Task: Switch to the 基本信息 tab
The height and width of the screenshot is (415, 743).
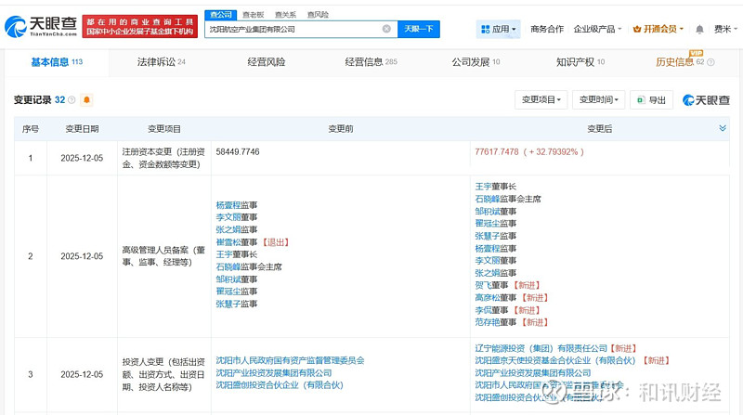Action: tap(57, 62)
